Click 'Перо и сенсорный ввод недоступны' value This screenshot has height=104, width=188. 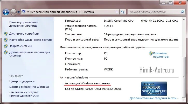pos(141,39)
